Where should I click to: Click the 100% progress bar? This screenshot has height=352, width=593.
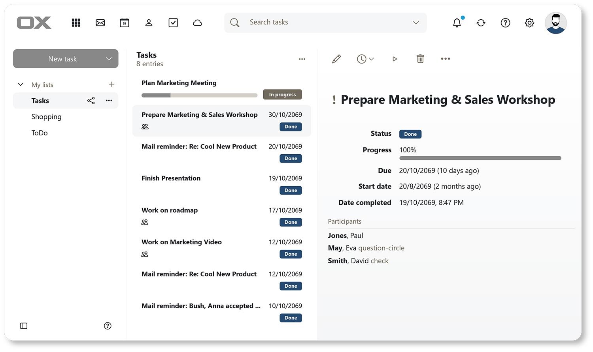pos(480,157)
